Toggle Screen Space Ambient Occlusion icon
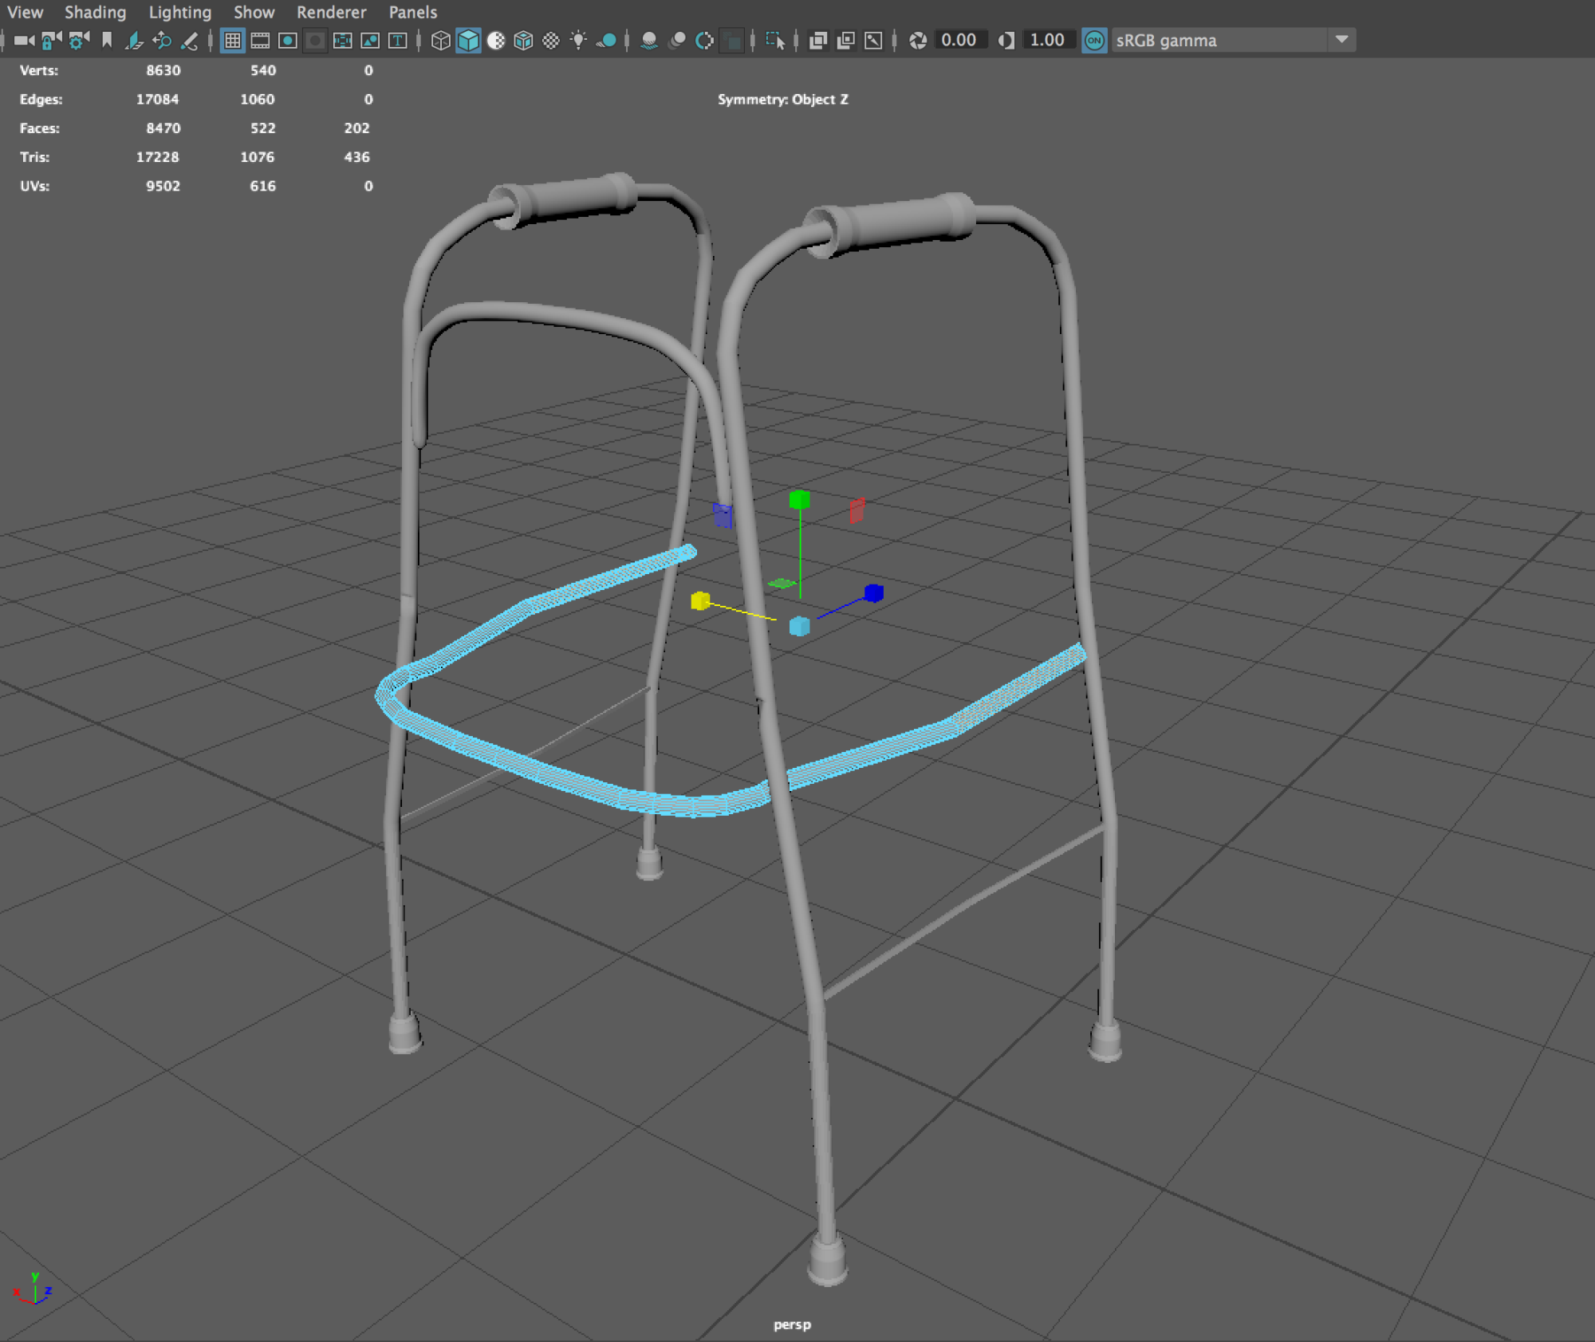 649,40
